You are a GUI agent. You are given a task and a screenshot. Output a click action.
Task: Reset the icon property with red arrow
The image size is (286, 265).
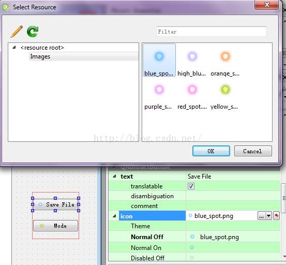[x=276, y=216]
